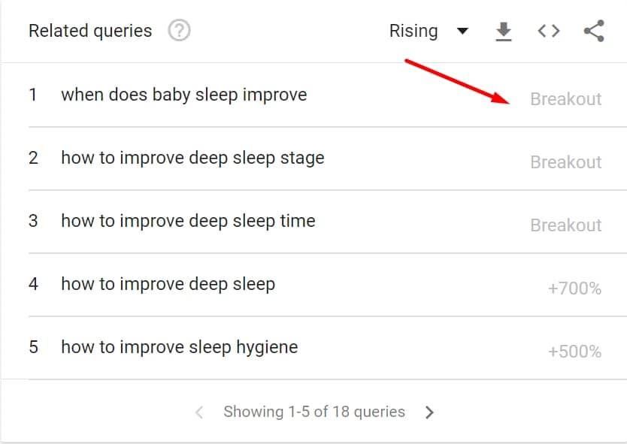The image size is (627, 444).
Task: Open the embed code icon
Action: tap(549, 31)
